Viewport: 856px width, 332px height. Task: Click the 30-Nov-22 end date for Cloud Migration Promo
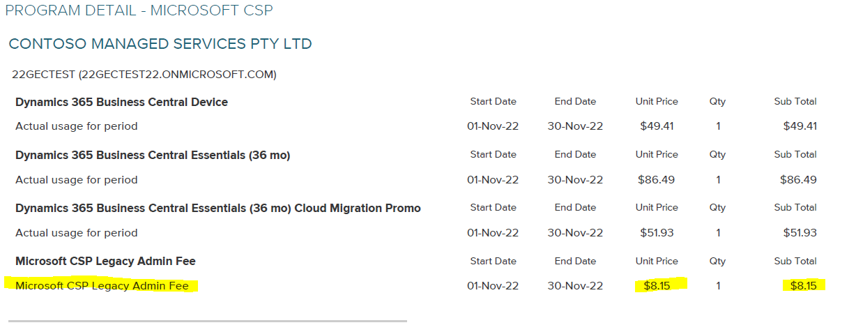(575, 232)
